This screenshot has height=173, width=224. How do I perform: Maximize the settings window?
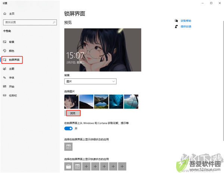(211, 3)
